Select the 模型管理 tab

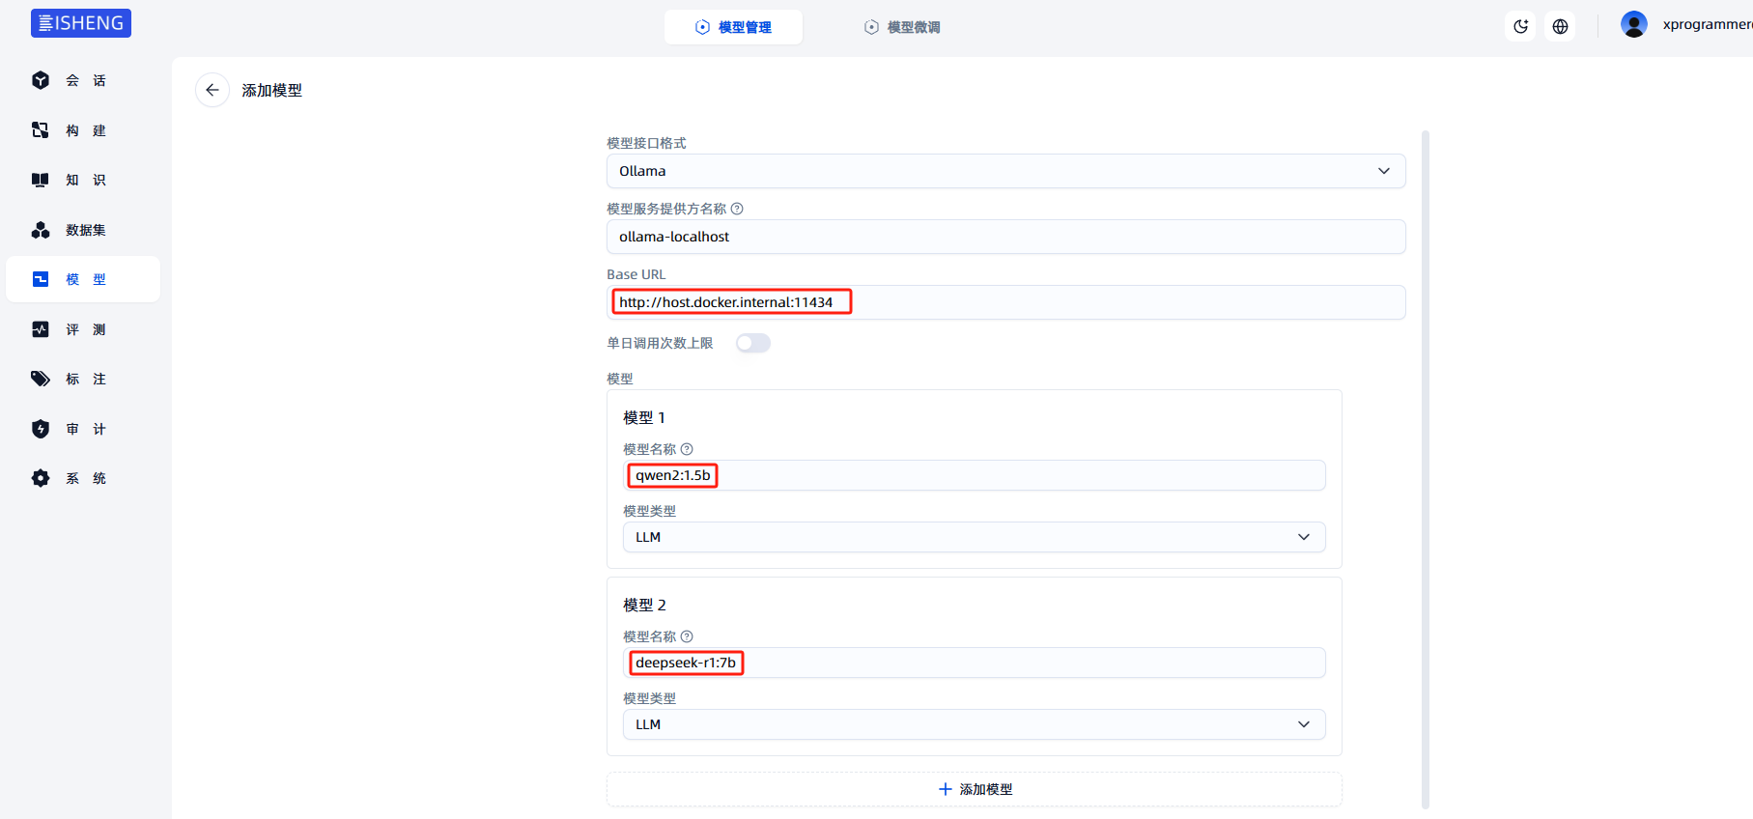[733, 27]
